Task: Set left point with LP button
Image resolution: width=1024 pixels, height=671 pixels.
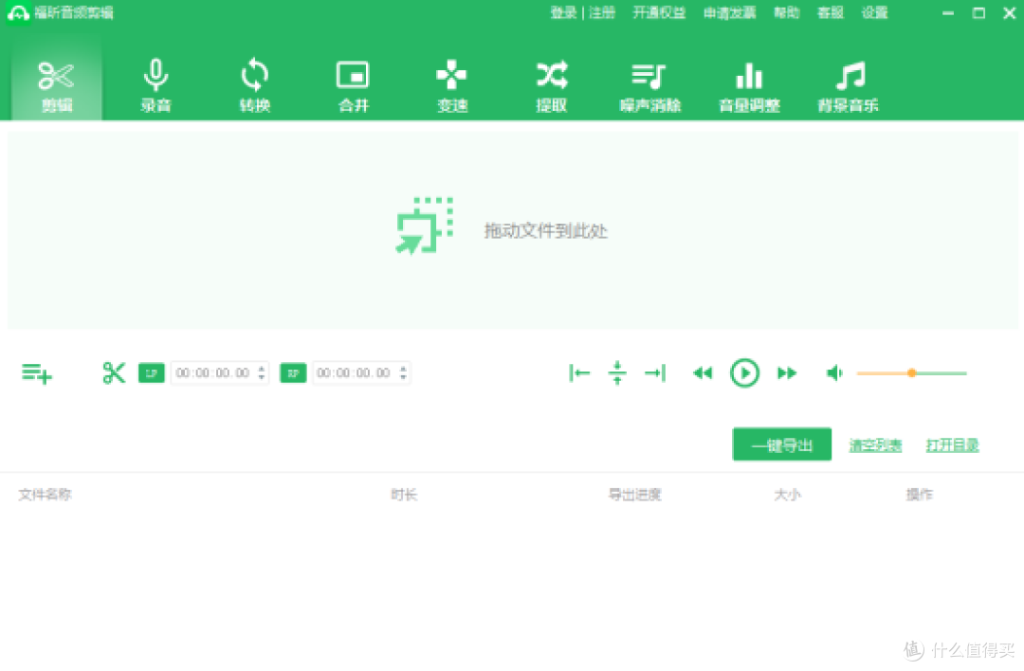Action: pyautogui.click(x=151, y=372)
